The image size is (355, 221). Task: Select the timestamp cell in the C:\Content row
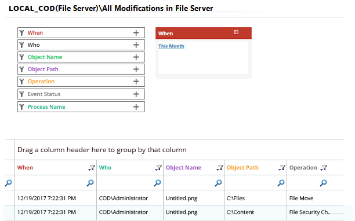(56, 212)
